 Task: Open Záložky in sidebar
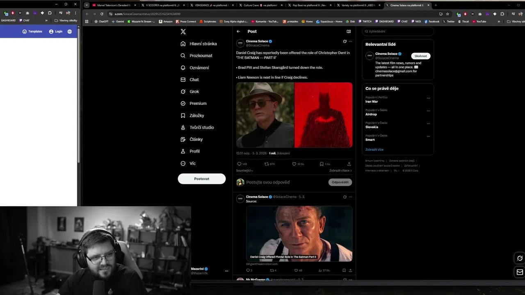click(192, 116)
